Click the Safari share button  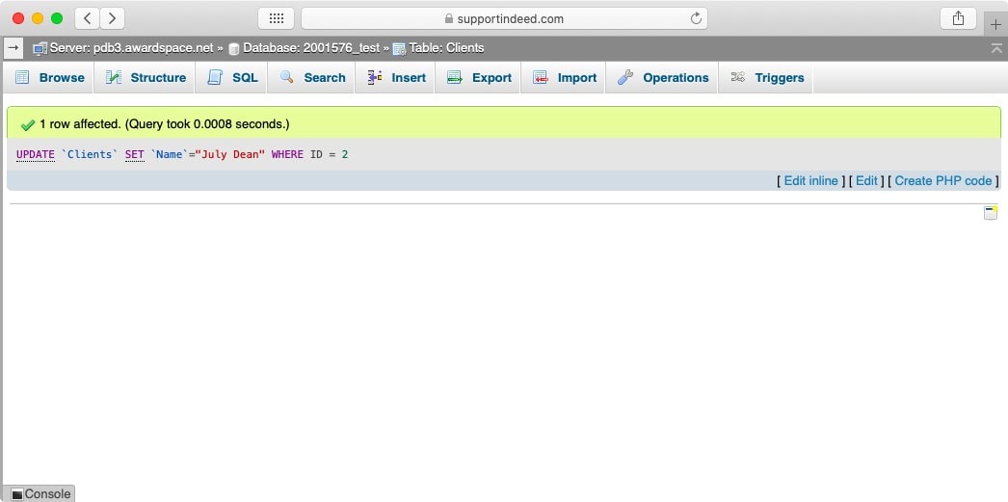[957, 18]
